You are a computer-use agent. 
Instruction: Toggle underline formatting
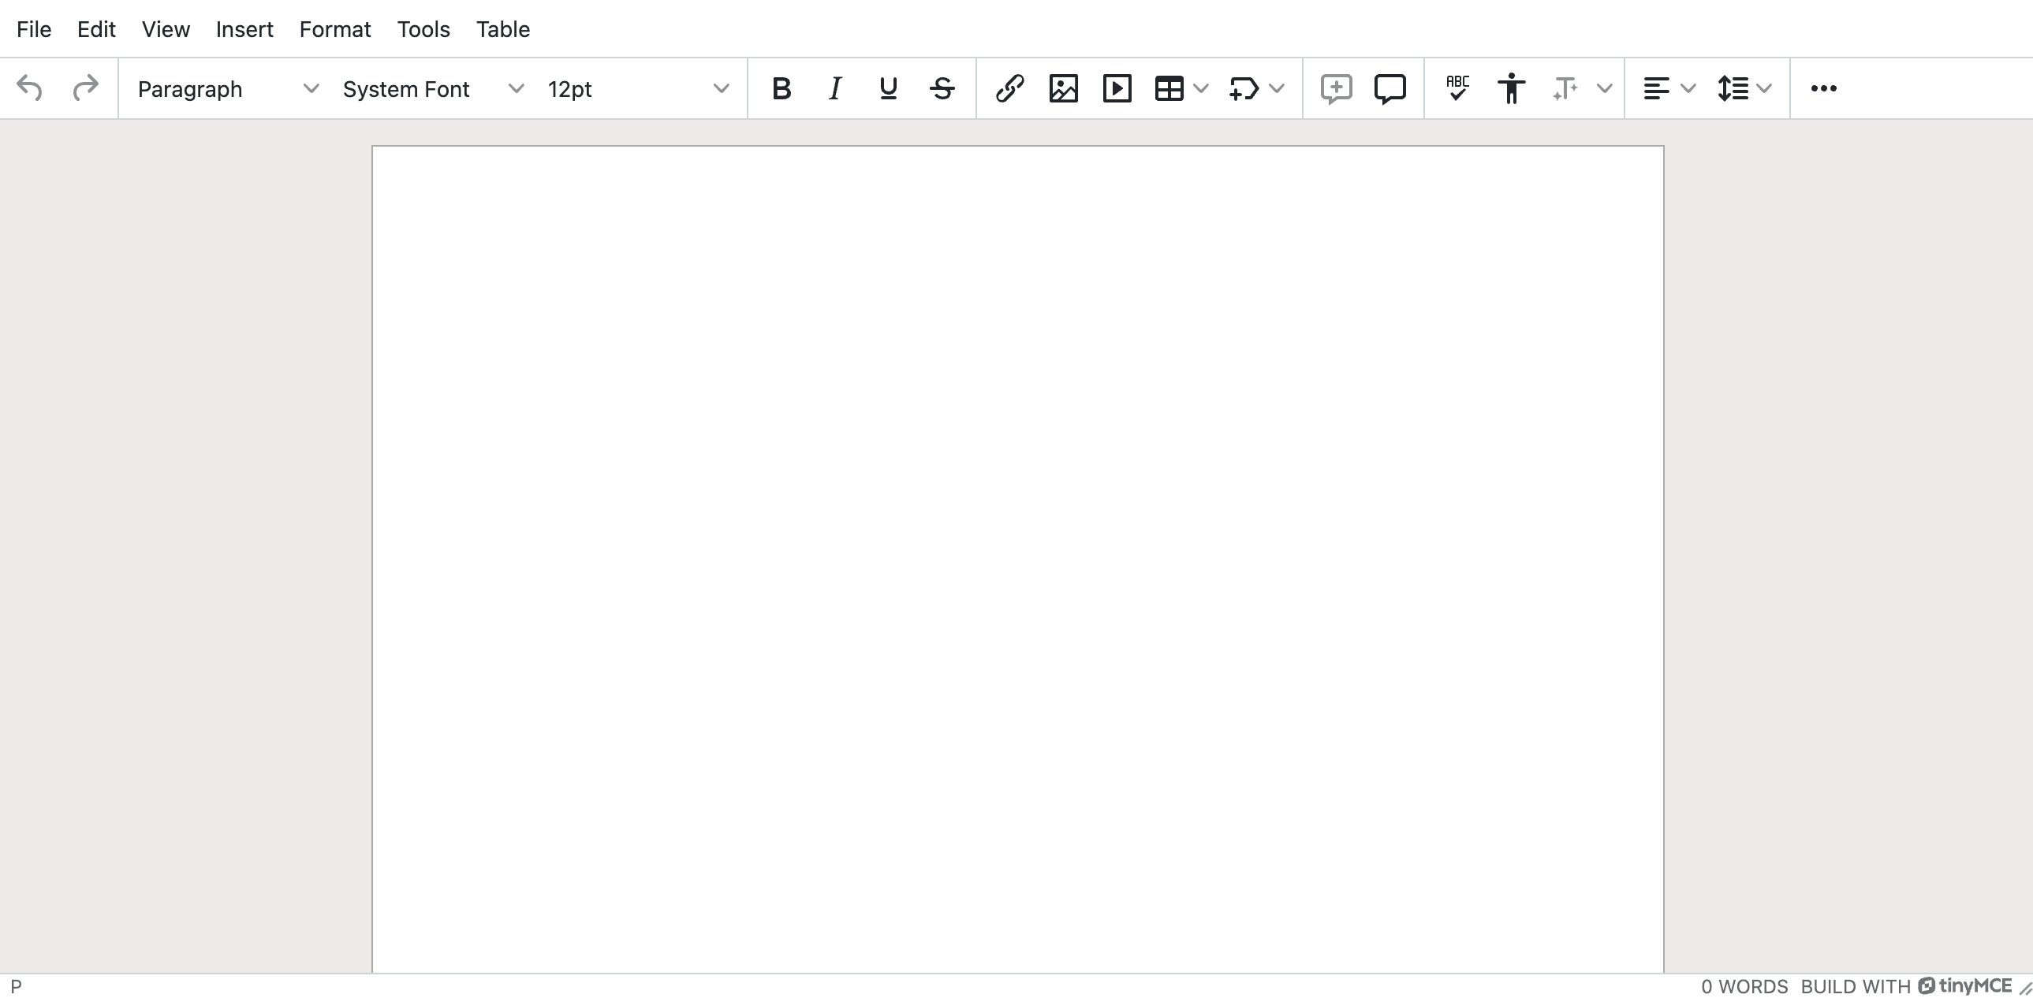[889, 88]
